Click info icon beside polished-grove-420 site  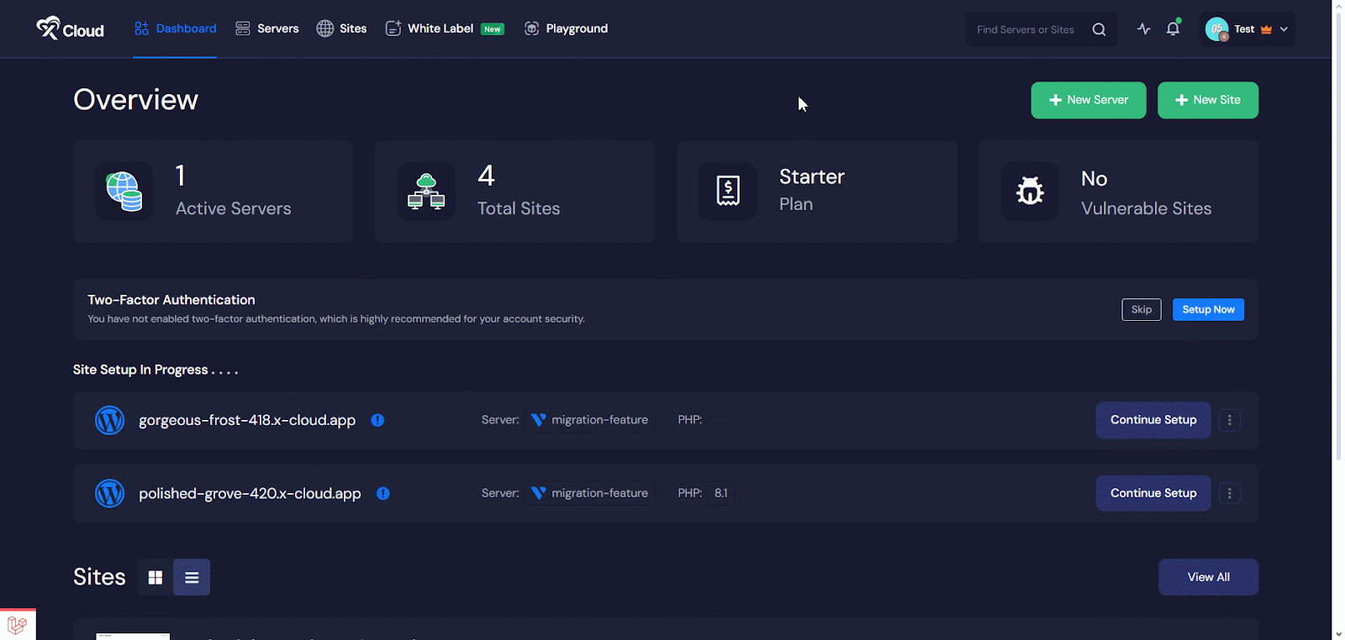[x=382, y=494]
